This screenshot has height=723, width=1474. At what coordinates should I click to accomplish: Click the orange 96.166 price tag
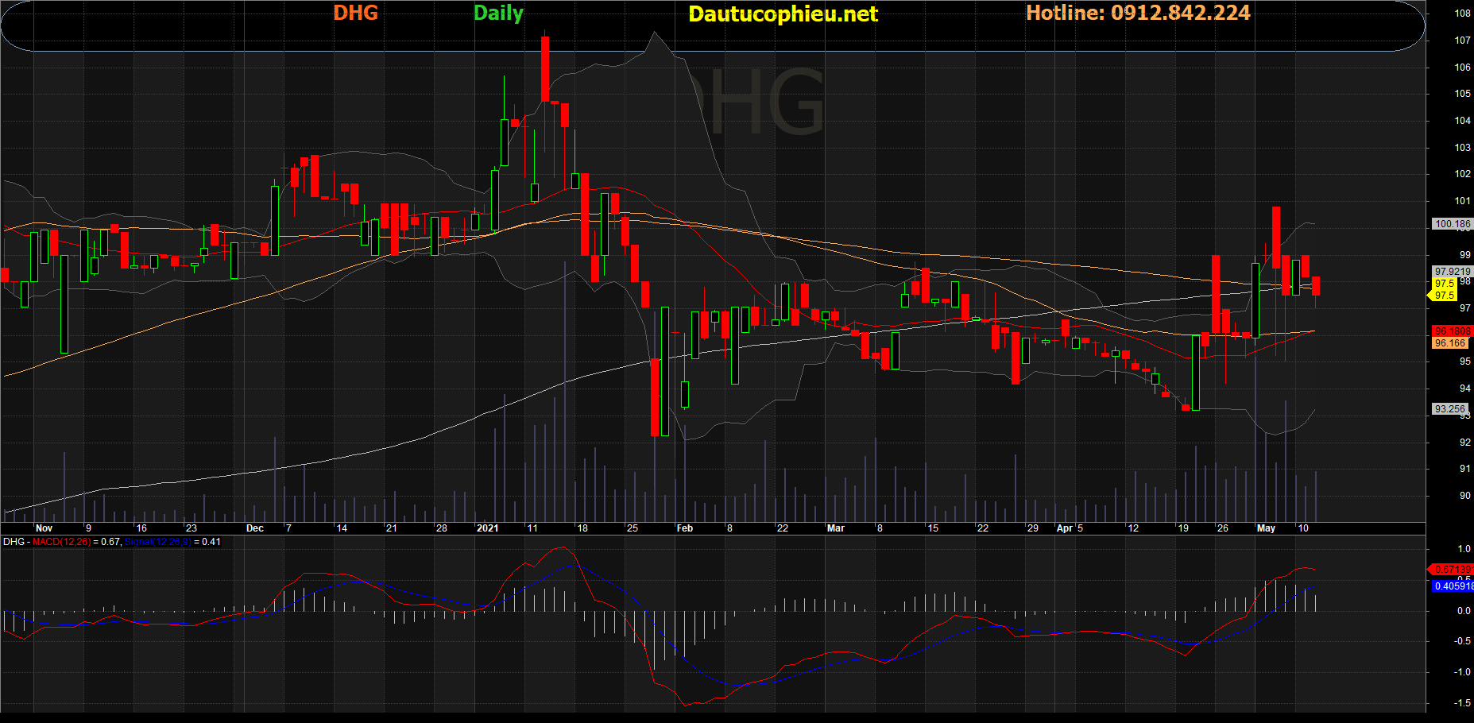(1450, 343)
